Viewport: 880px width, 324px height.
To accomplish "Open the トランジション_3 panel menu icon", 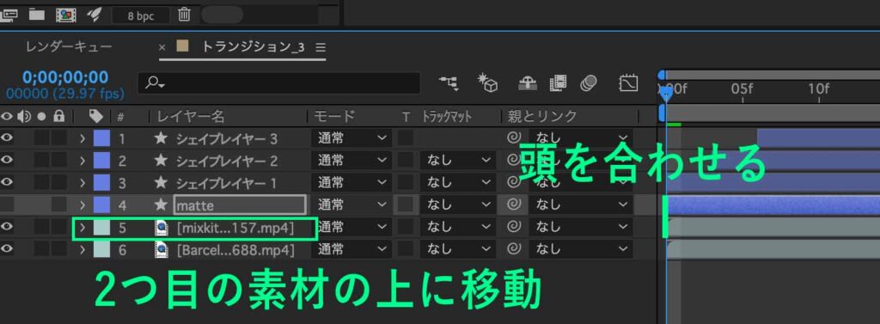I will tap(321, 47).
